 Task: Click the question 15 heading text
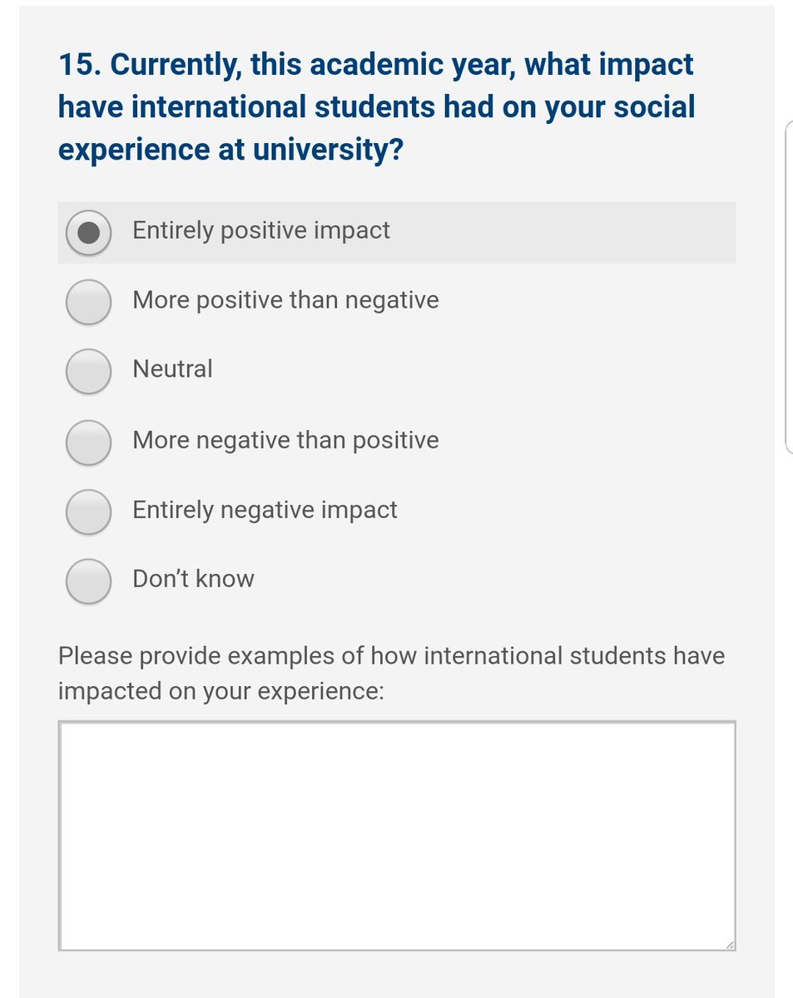click(376, 65)
